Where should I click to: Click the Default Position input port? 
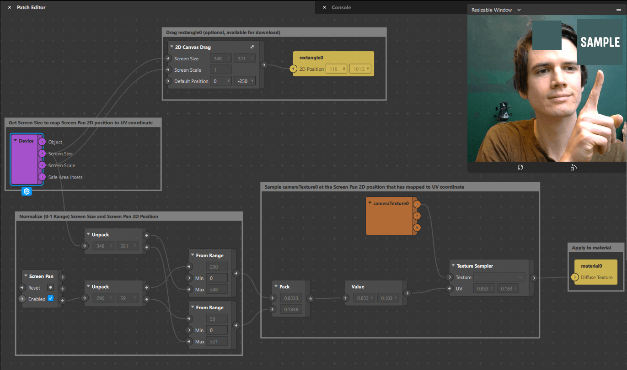(x=168, y=81)
